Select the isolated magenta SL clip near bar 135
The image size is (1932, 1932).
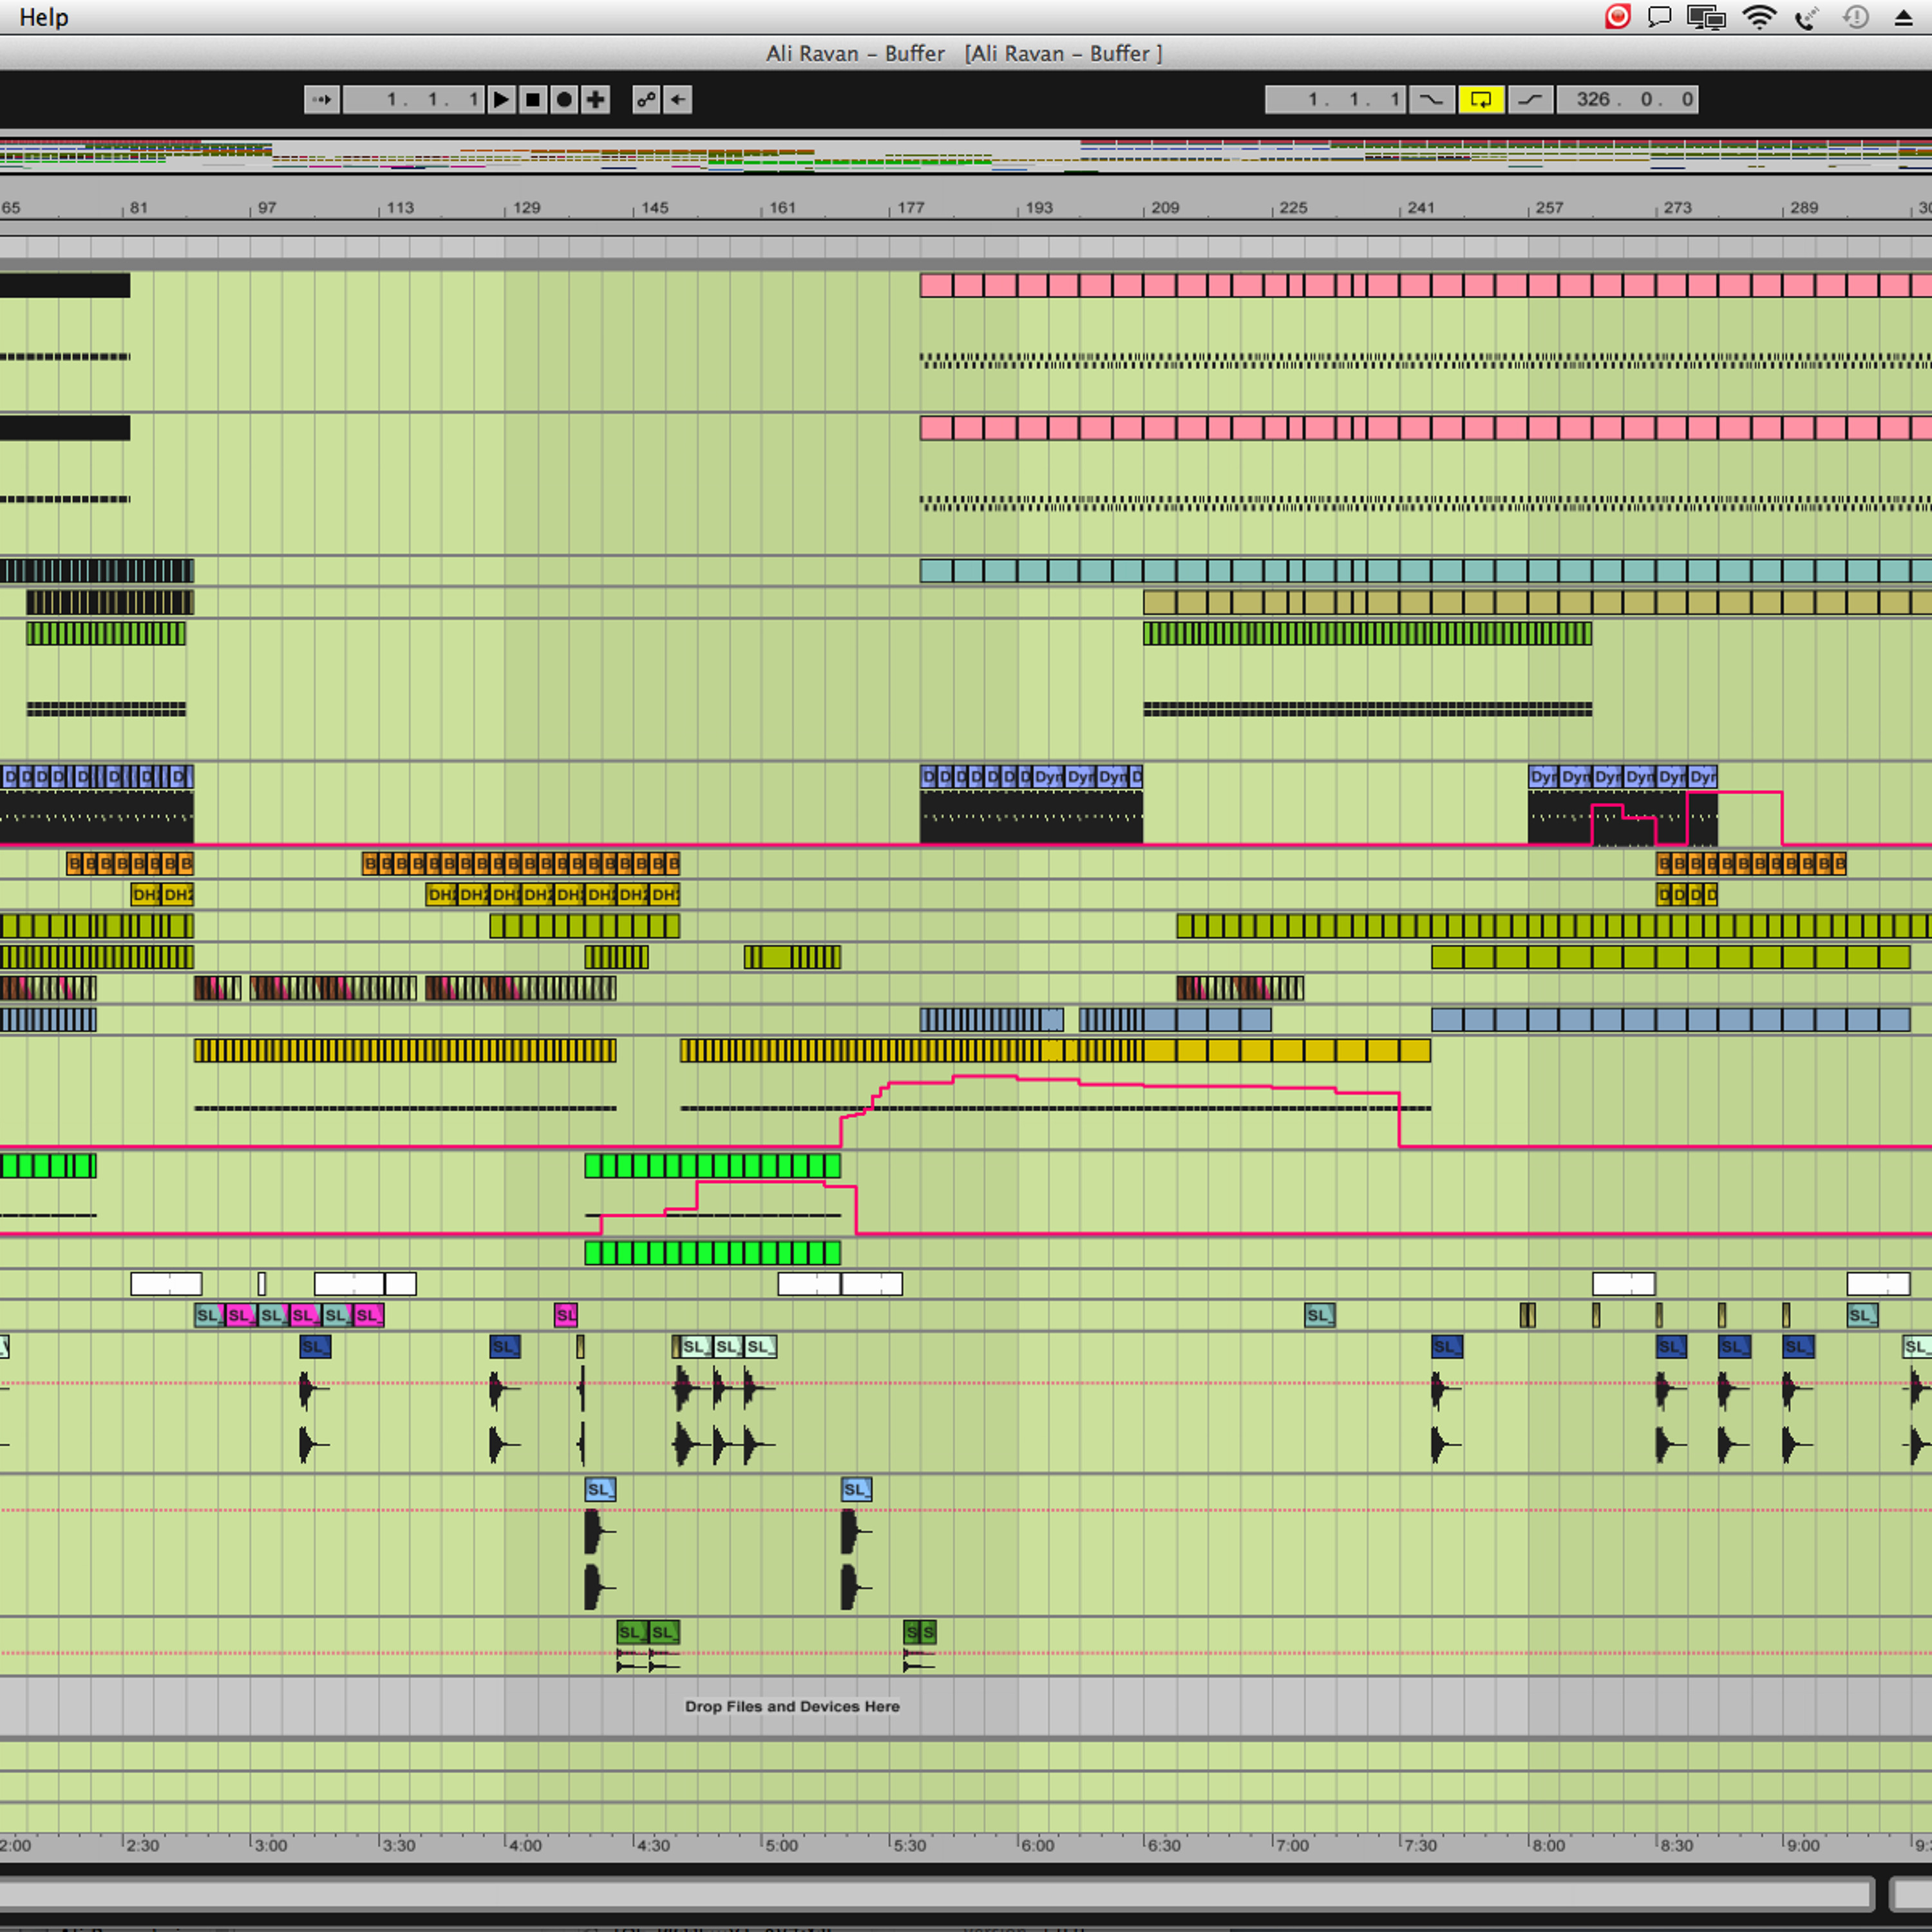pyautogui.click(x=566, y=1315)
